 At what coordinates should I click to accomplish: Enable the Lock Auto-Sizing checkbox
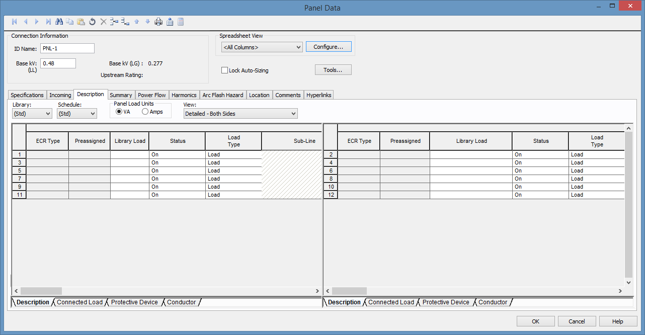225,70
